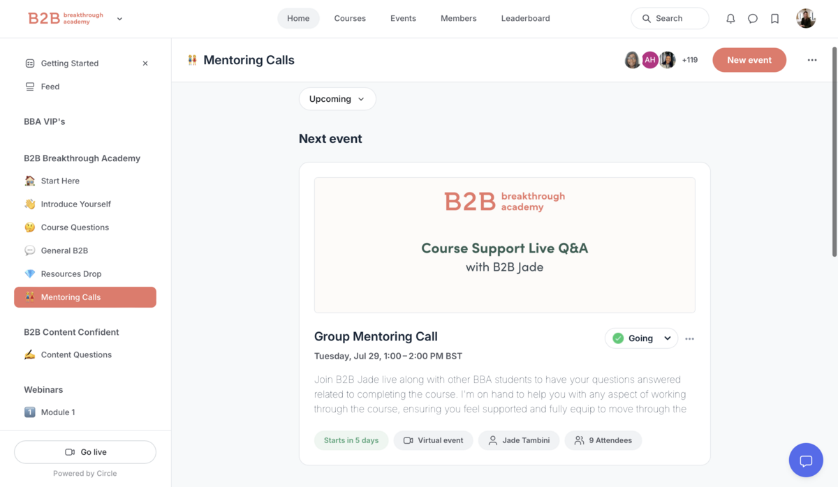
Task: Open the profile avatar menu
Action: (x=806, y=18)
